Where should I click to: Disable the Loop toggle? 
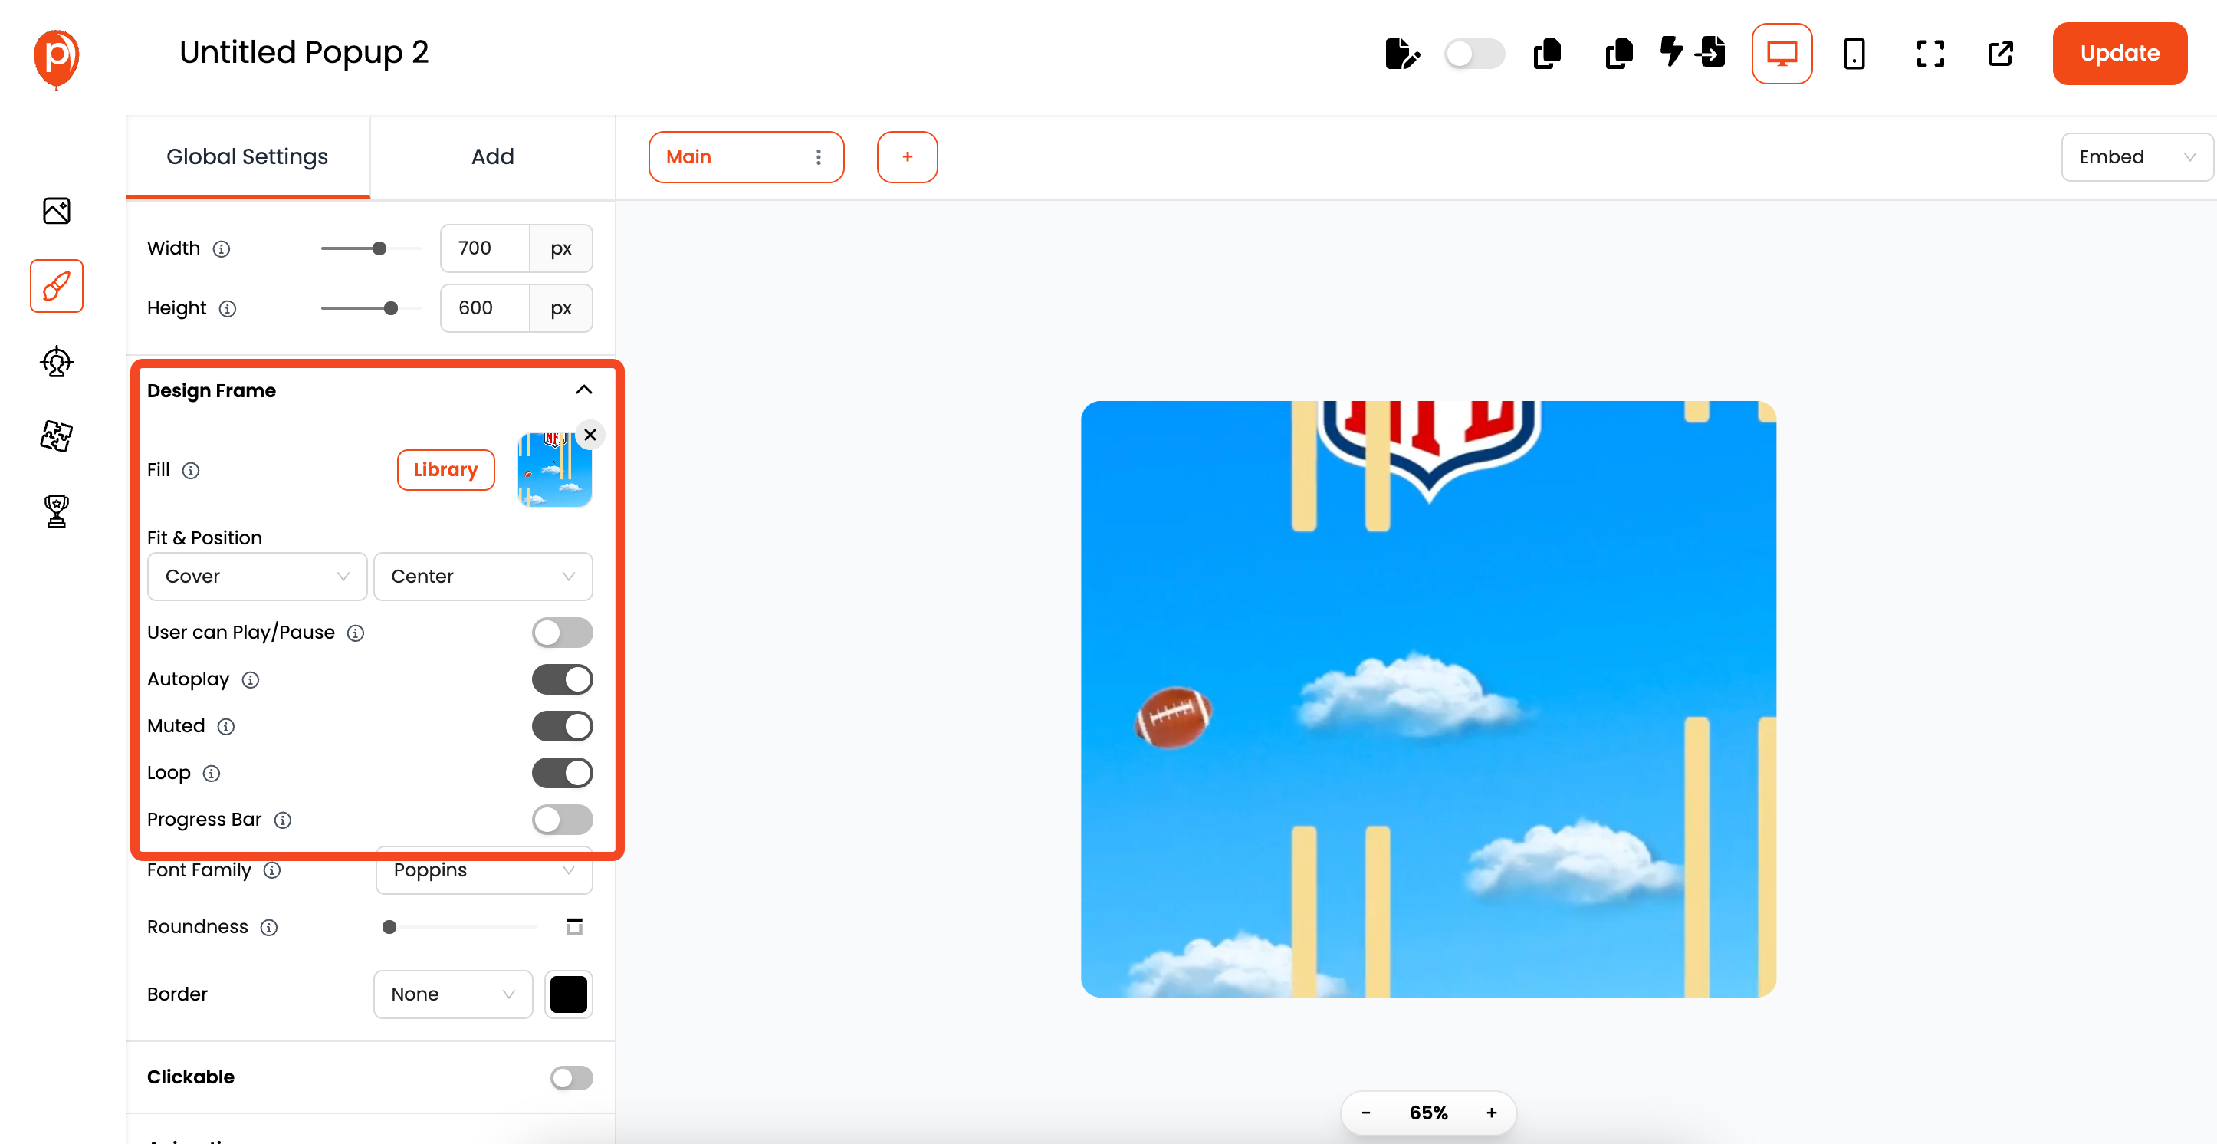[x=562, y=773]
